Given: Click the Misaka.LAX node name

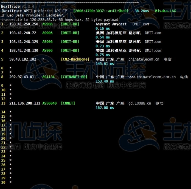Looking at the screenshot, I should [x=165, y=11].
